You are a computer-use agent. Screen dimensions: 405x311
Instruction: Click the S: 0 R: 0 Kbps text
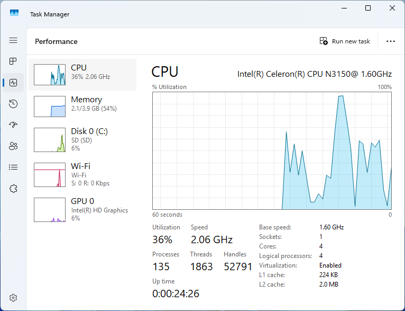90,183
